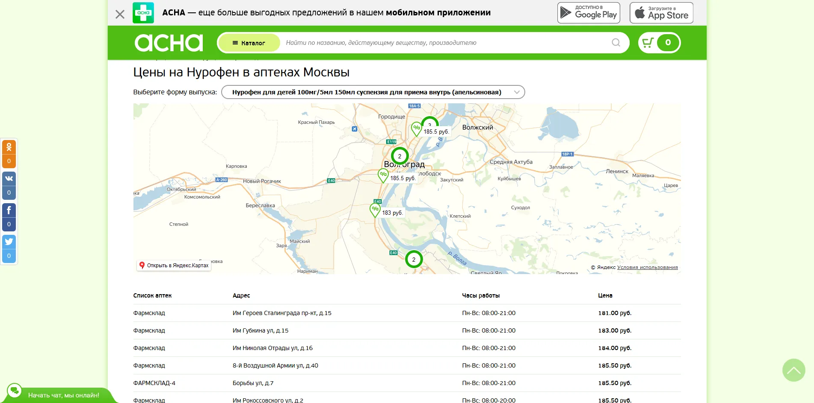Screen dimensions: 814x403
Task: Click the ACHA logo in green header
Action: (x=169, y=43)
